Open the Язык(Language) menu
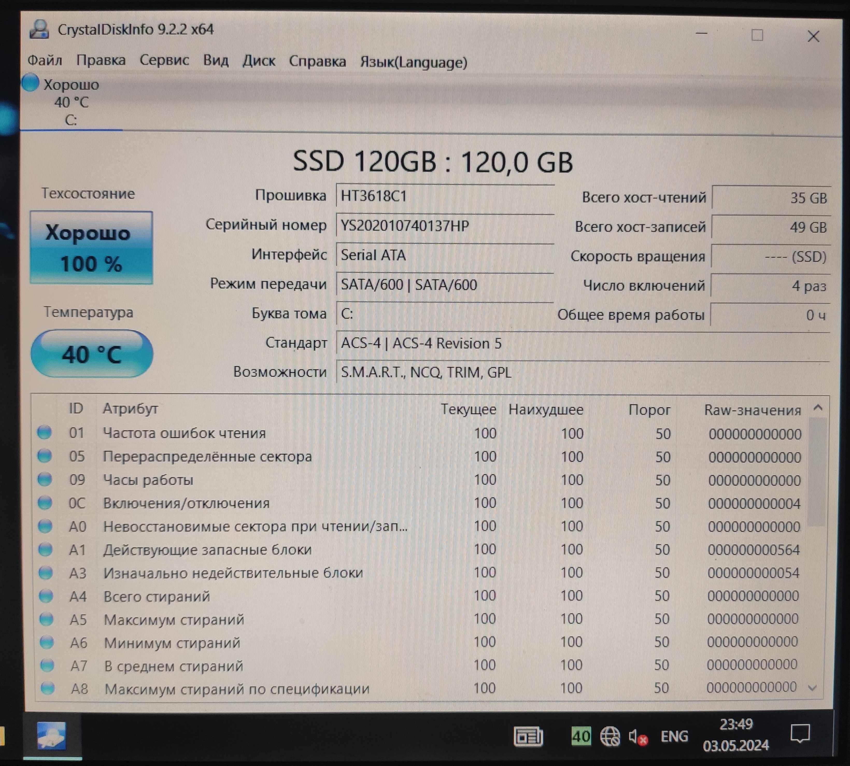850x766 pixels. [x=414, y=62]
